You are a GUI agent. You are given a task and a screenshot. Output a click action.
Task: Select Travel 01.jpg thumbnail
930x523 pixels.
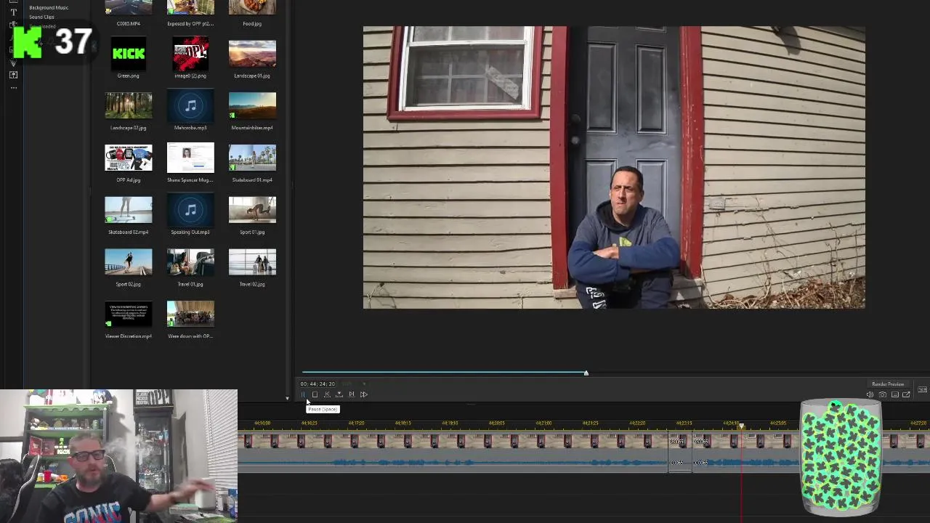190,262
